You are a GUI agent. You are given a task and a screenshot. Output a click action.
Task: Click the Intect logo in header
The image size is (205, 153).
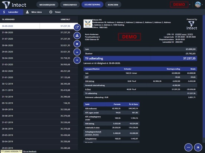click(14, 5)
